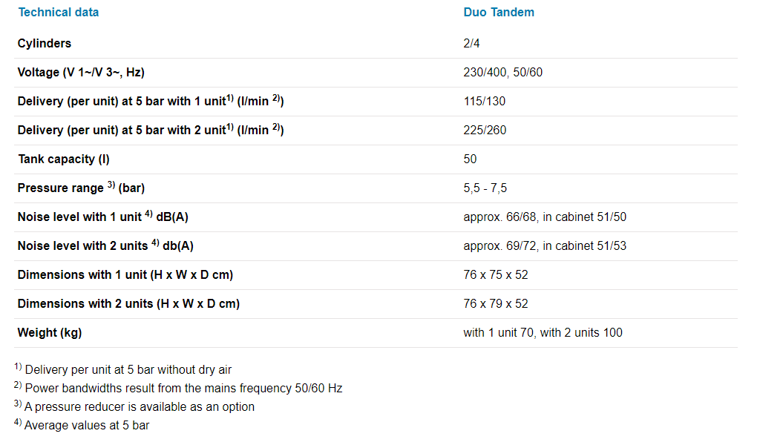Screen dimensions: 760x442
Task: Select the 'Tank capacity (l)' row label
Action: tap(64, 159)
